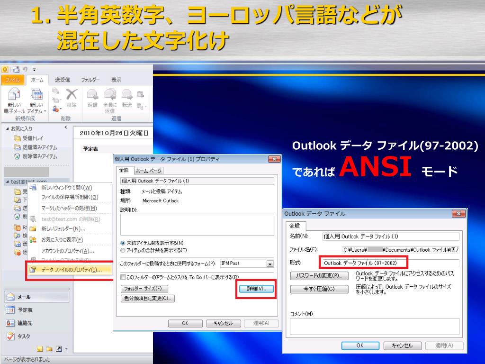Select the Sent Items (送信済みアイテム) favorites folder
Image resolution: width=485 pixels, height=364 pixels.
point(36,147)
